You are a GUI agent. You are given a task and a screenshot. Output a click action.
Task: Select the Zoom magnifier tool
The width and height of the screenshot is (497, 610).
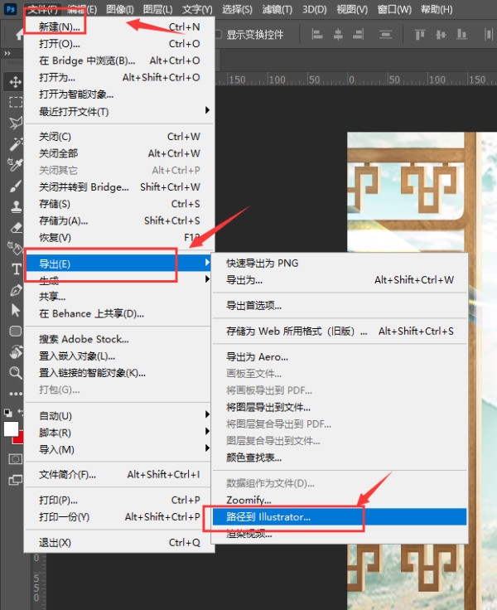(15, 372)
